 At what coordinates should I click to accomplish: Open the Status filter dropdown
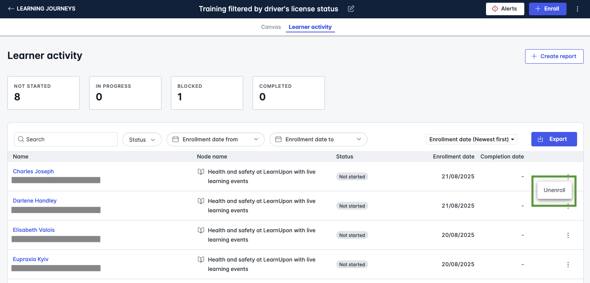pyautogui.click(x=142, y=139)
